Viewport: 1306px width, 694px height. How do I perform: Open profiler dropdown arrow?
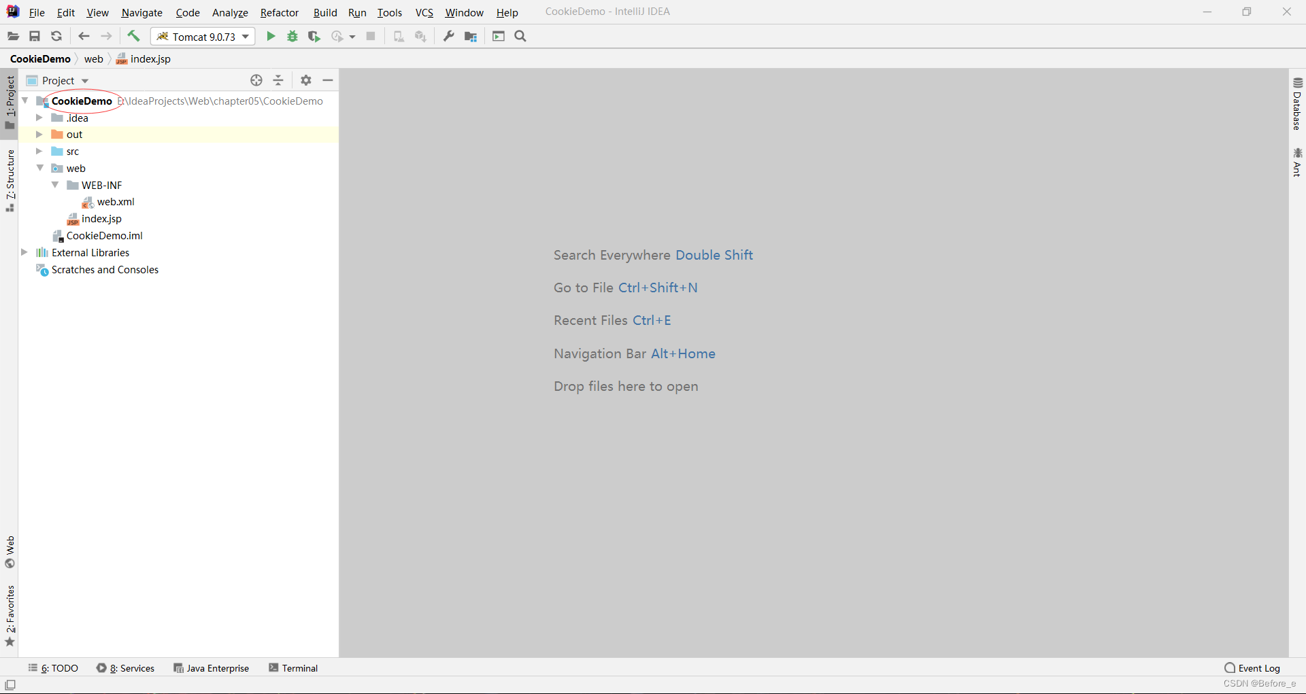352,37
